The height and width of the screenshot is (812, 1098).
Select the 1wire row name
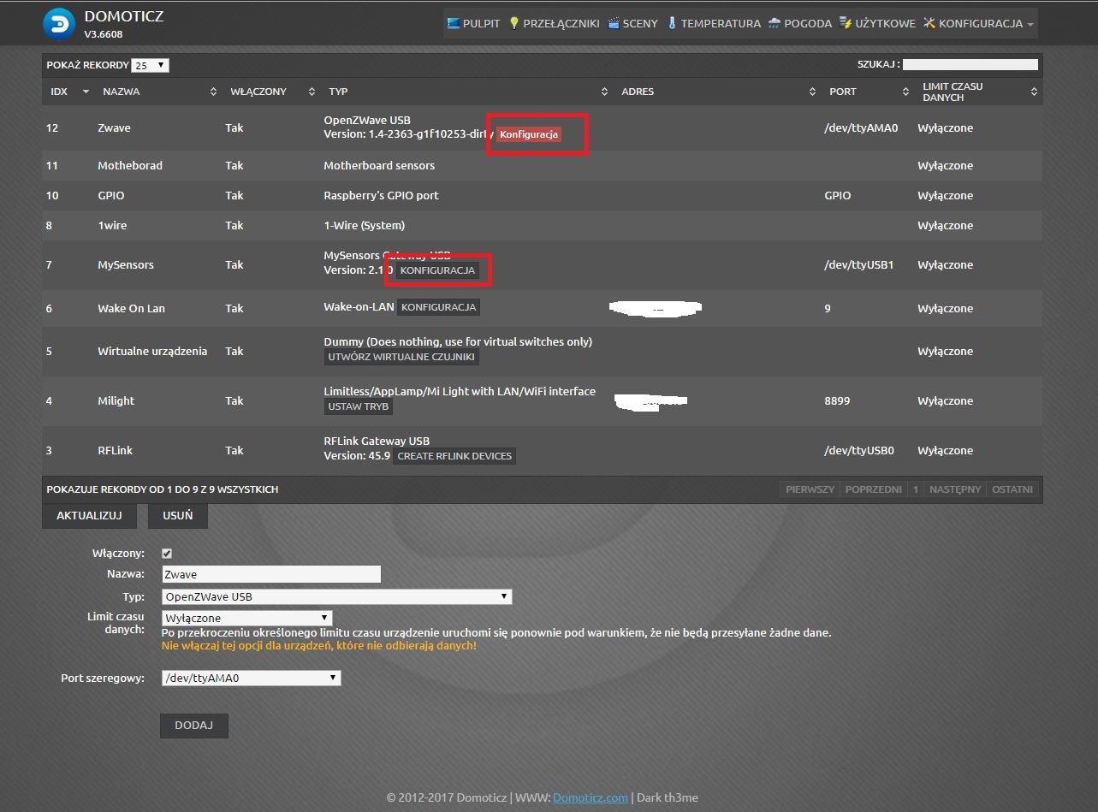(112, 225)
